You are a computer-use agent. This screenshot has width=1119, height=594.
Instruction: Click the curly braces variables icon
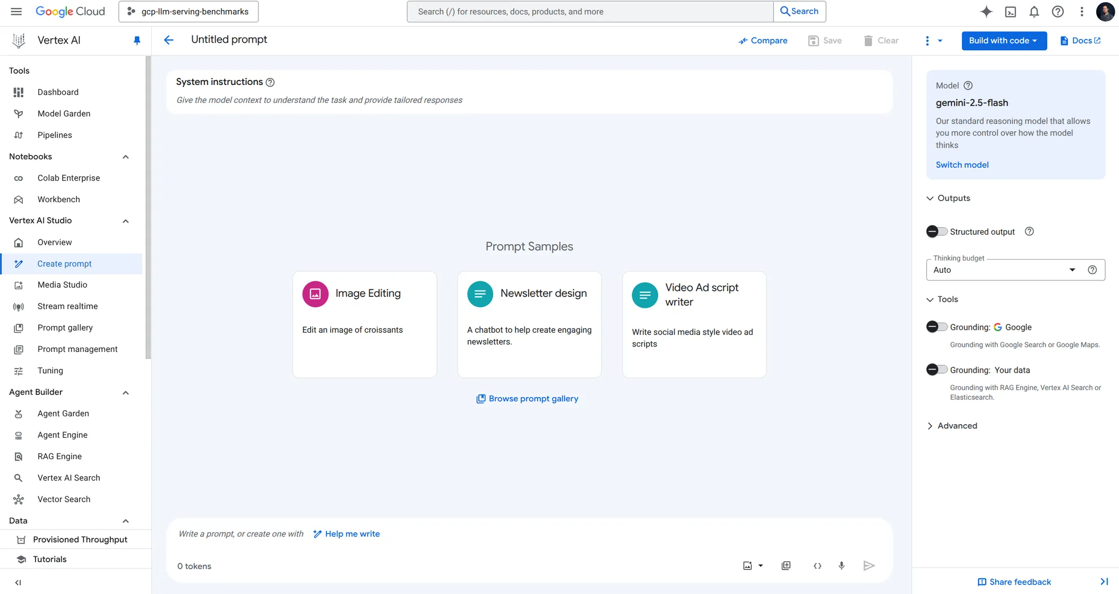coord(817,566)
